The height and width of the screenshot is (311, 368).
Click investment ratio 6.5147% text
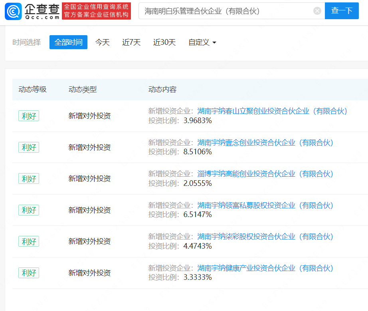pos(198,214)
